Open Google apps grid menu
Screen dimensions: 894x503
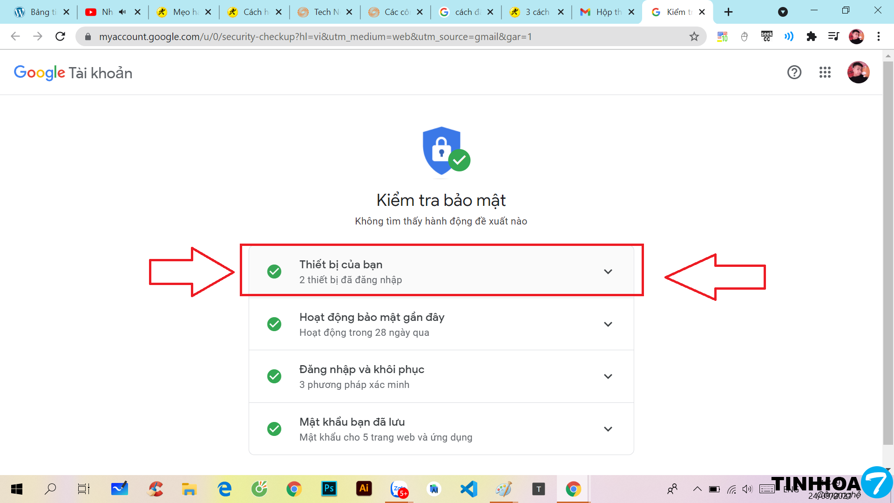coord(825,72)
